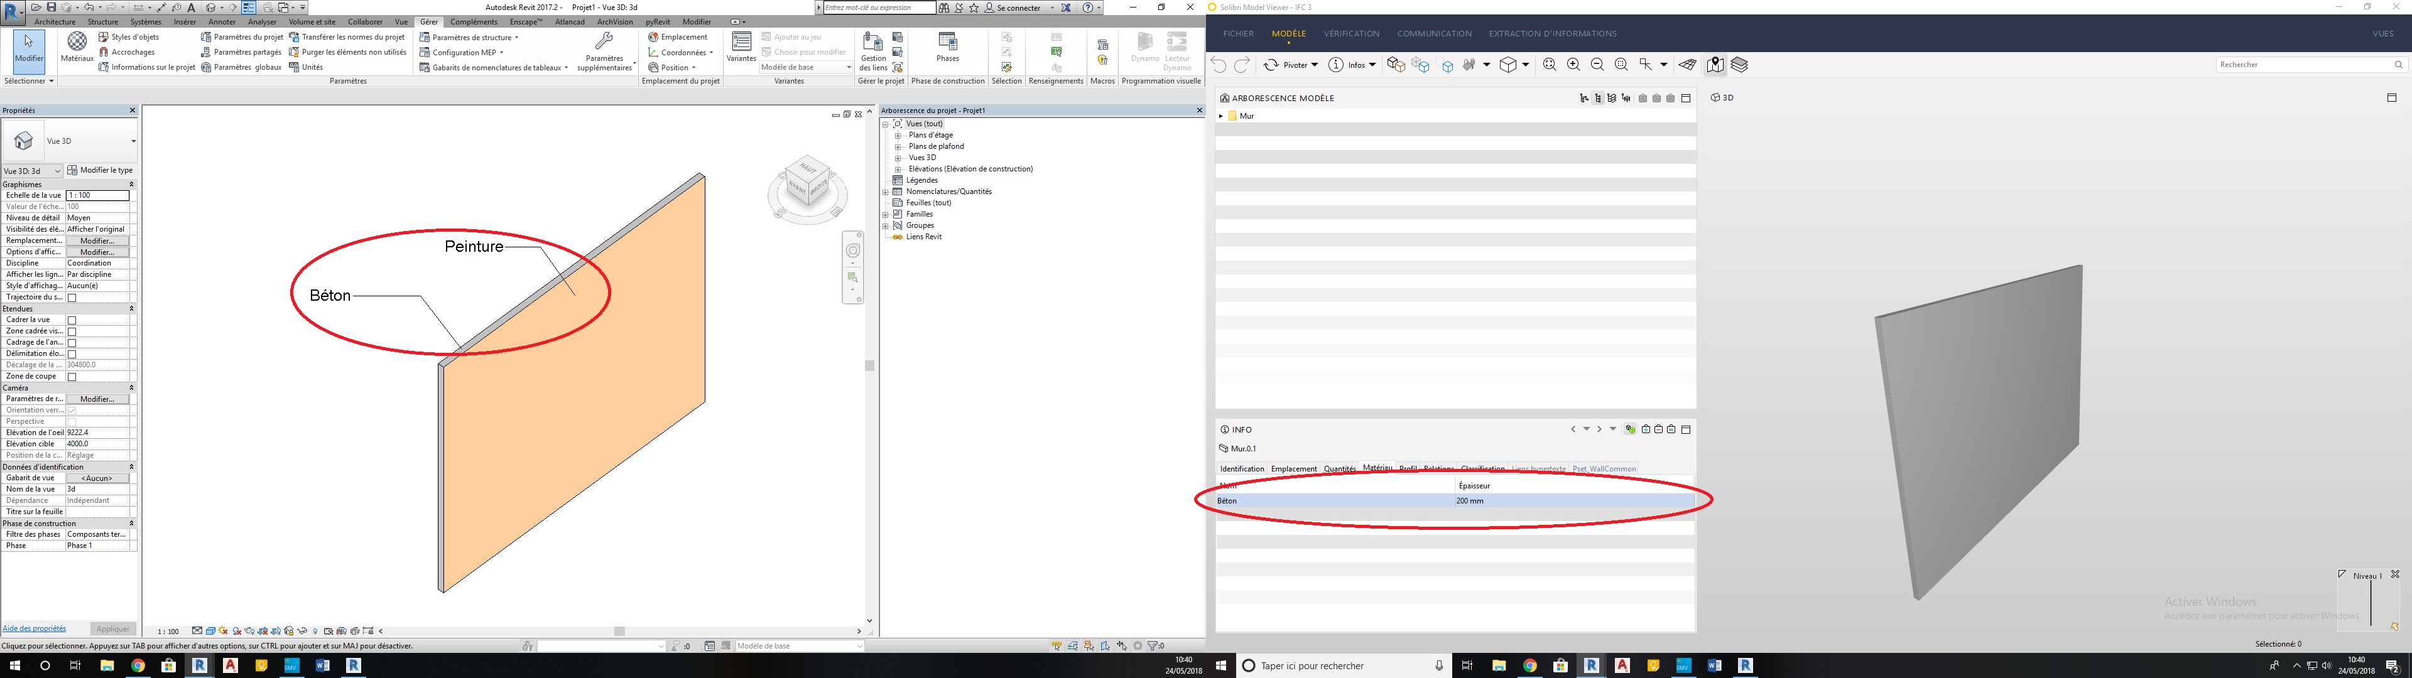Toggle Zone de coupe checkbox

click(72, 377)
